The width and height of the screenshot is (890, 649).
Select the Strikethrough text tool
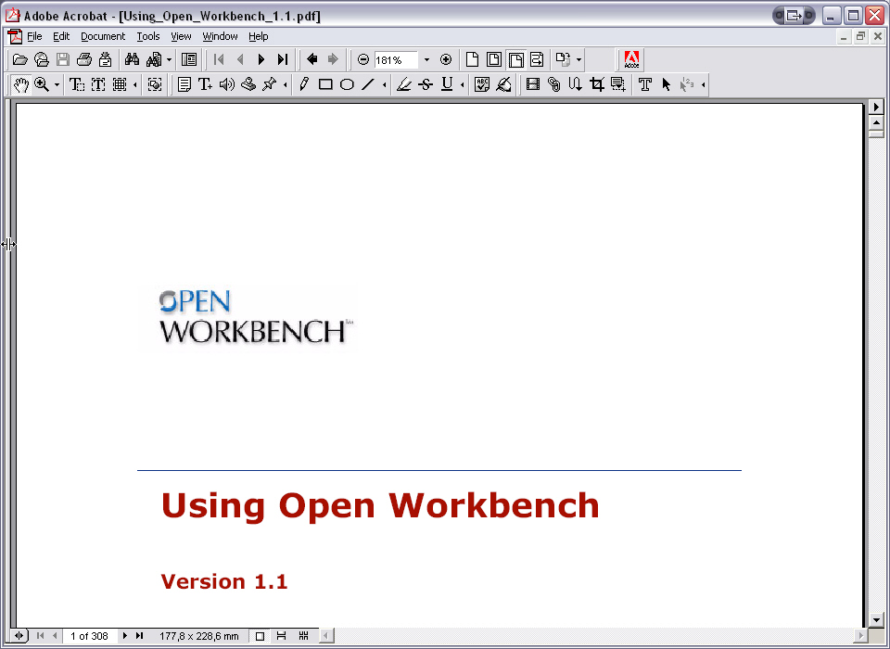click(426, 85)
